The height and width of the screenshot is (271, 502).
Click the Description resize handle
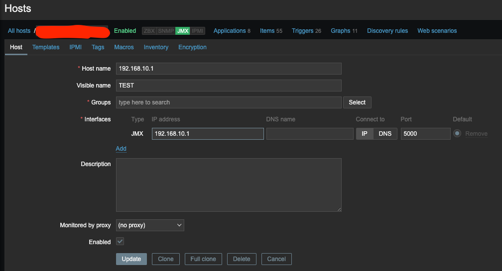coord(339,209)
